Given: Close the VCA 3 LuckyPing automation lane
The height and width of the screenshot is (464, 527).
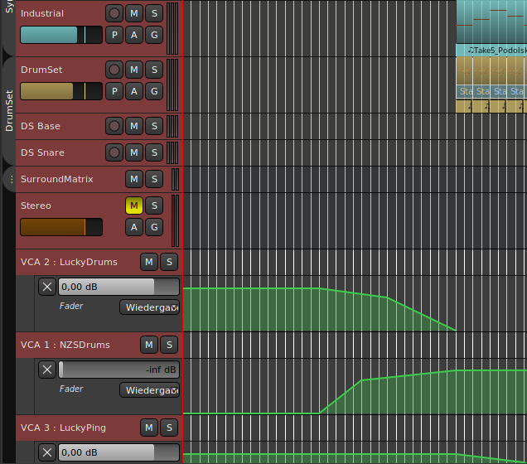Looking at the screenshot, I should tap(47, 452).
